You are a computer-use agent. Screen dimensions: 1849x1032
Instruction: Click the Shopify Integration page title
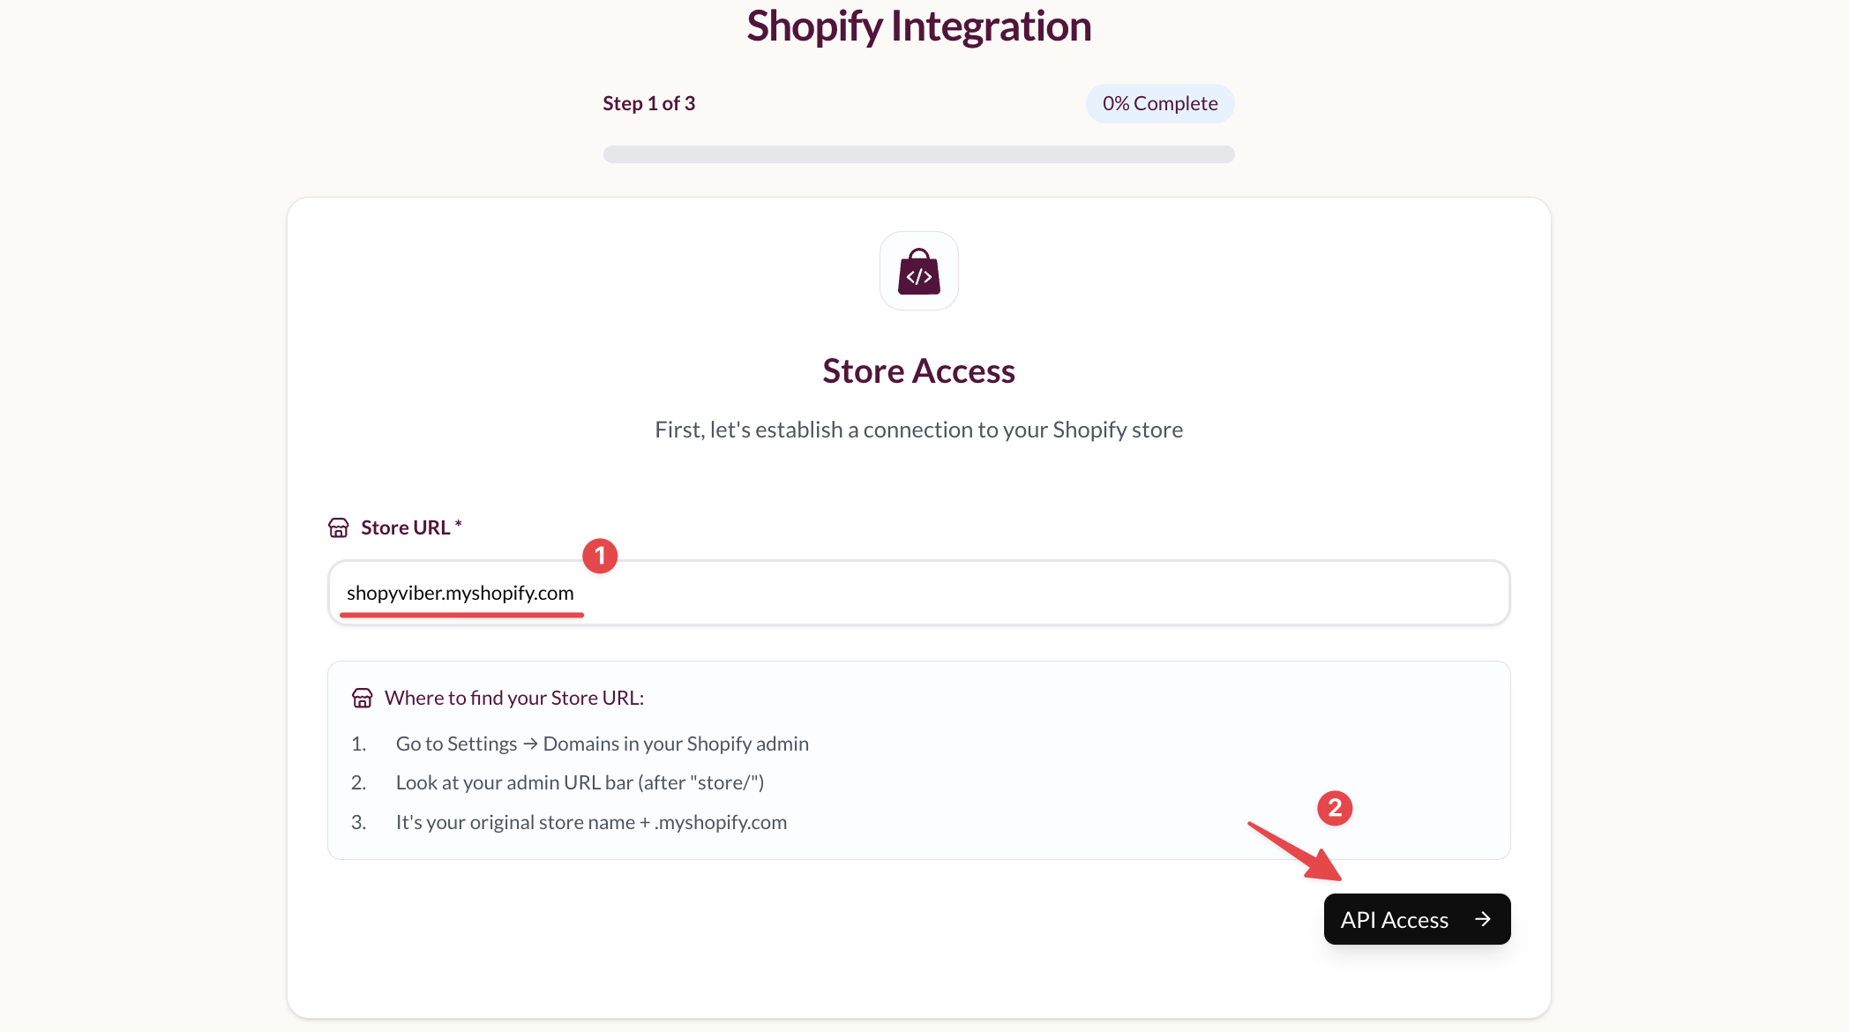918,26
